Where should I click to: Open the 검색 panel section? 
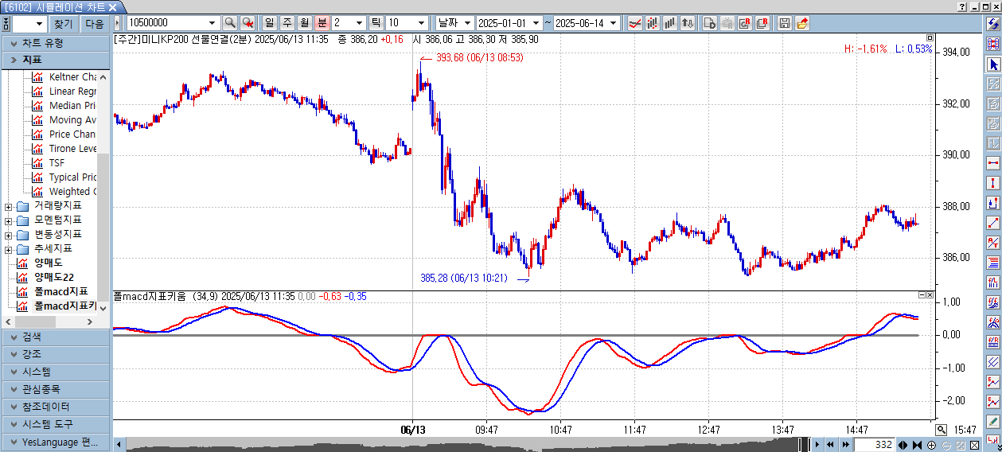point(55,337)
